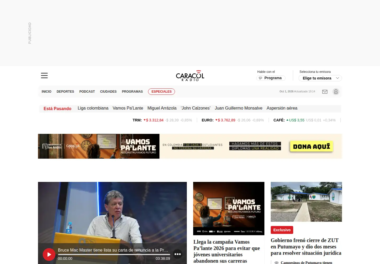Click the Programa chat button
Viewport: 380px width, 264px height.
click(271, 78)
